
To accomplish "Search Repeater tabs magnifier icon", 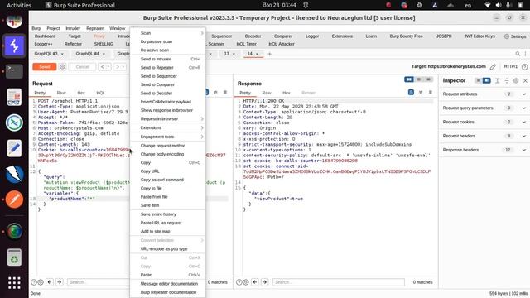I will coord(518,54).
